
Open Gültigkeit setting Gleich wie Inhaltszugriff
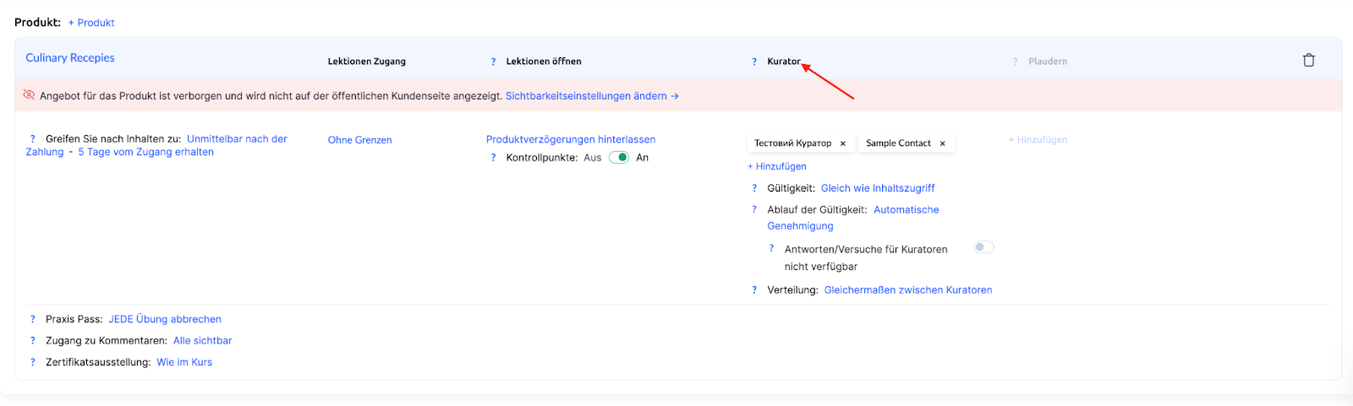click(x=877, y=188)
